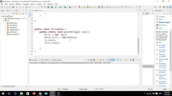
Task: Expand the Abstraction package
Action: (x=6, y=23)
